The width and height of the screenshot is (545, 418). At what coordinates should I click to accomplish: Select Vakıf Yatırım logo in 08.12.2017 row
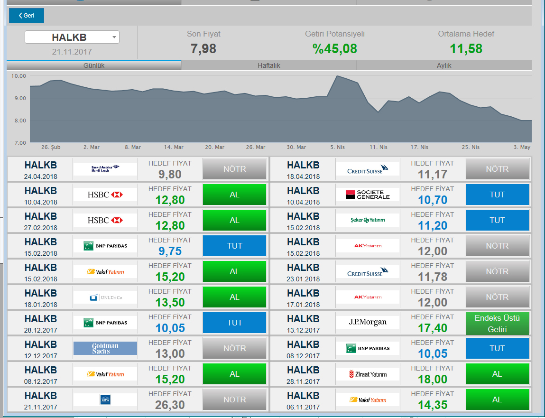[105, 374]
